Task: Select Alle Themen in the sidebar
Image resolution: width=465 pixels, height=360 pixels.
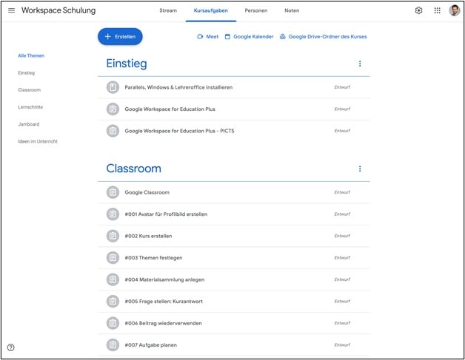Action: (31, 55)
